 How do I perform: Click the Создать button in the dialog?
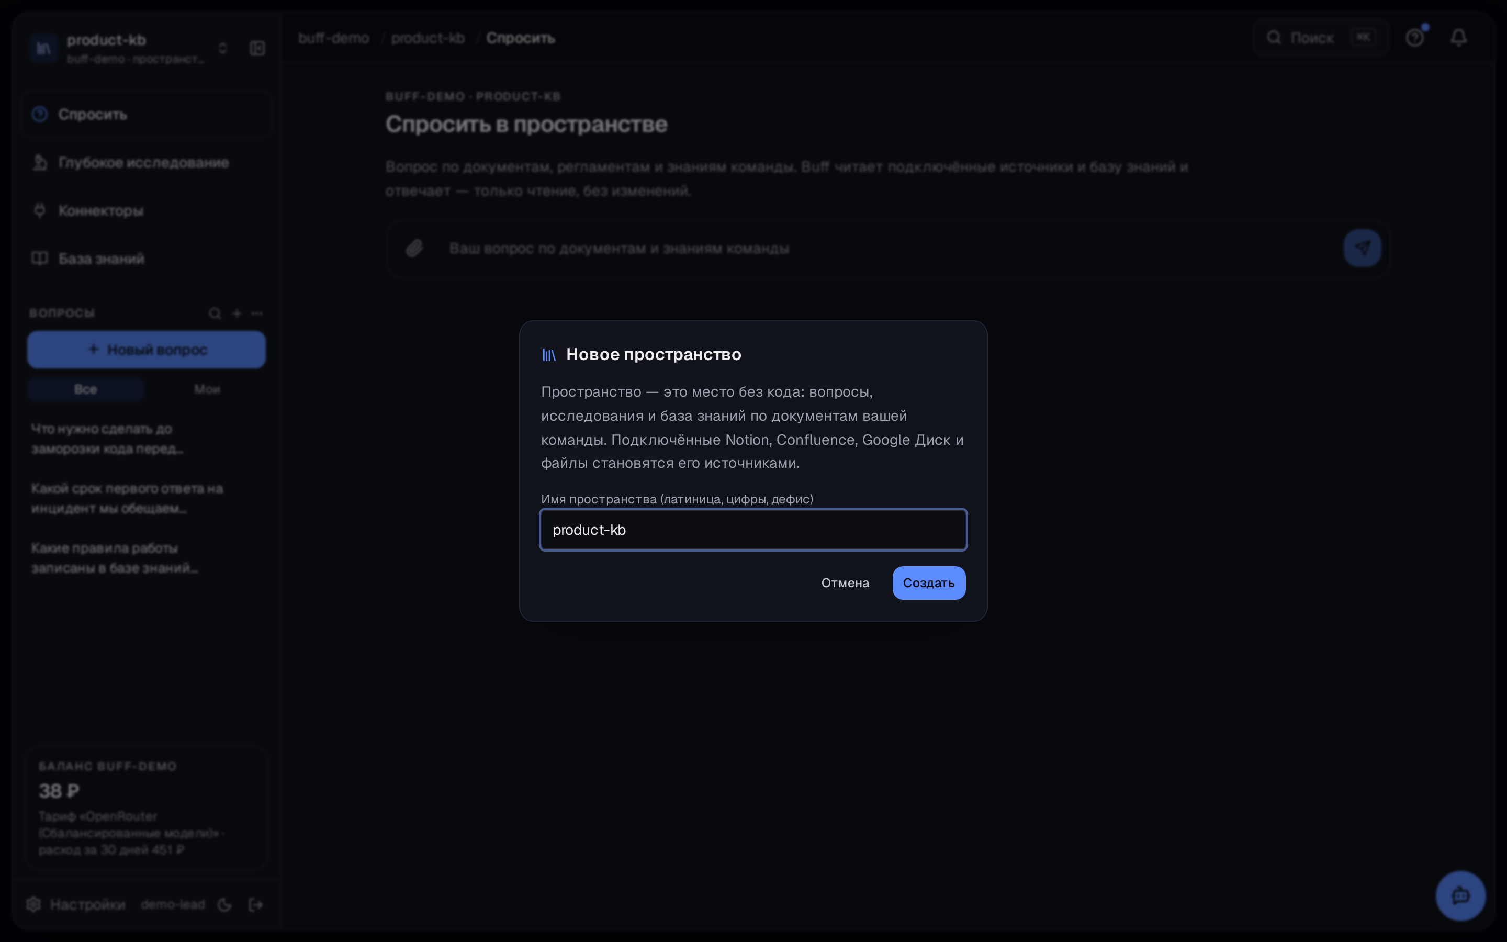tap(928, 582)
